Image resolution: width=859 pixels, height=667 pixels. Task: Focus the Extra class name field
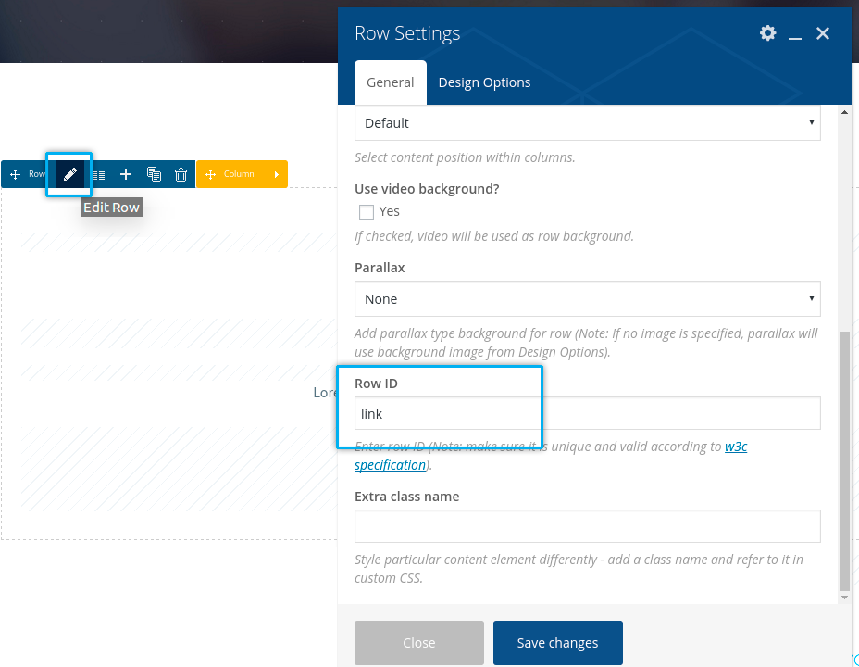tap(587, 526)
